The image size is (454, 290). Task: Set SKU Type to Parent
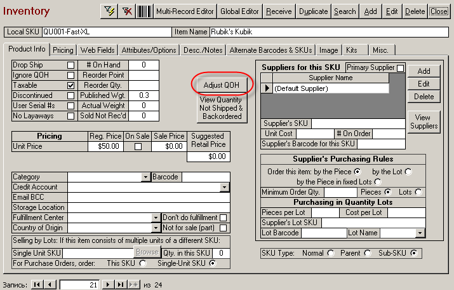pyautogui.click(x=368, y=253)
